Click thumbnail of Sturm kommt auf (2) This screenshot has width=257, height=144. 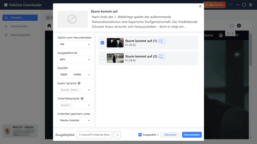coord(115,58)
